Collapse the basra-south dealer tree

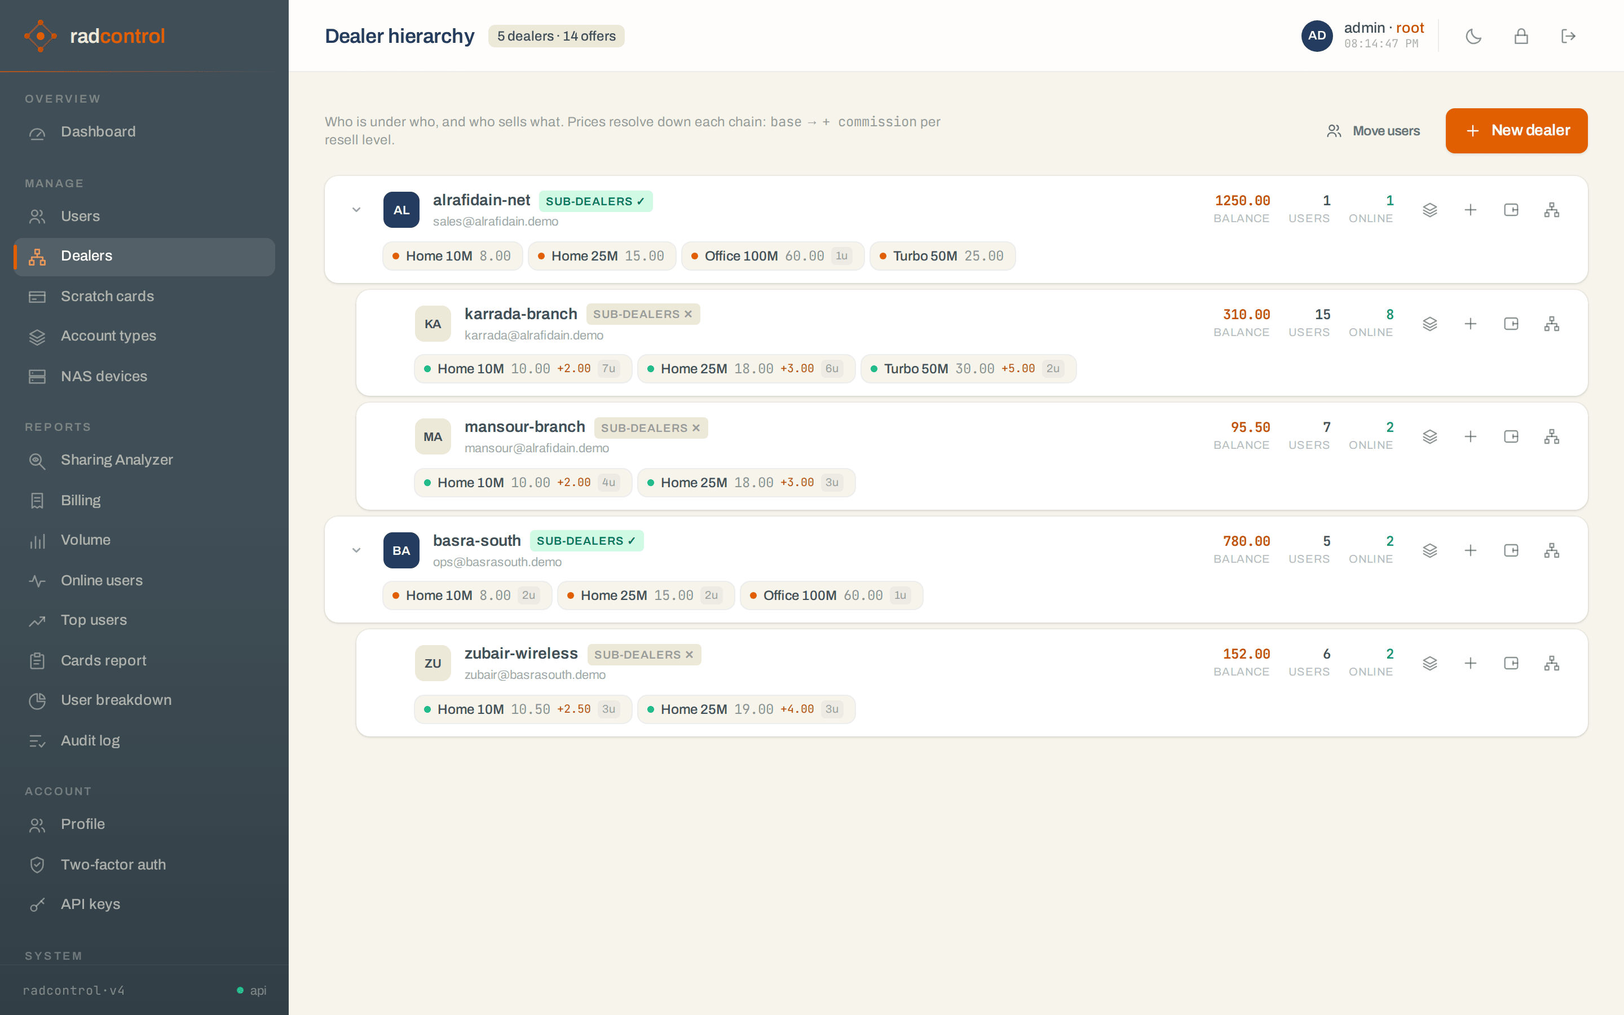tap(356, 550)
